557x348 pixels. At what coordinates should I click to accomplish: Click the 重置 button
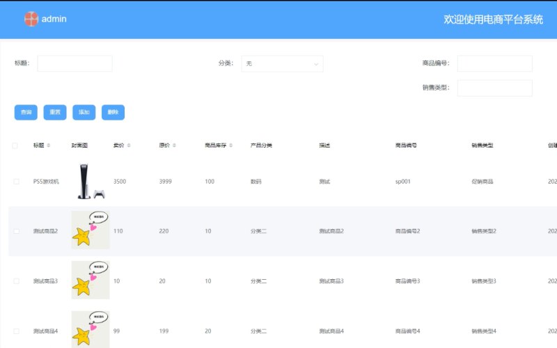pos(55,112)
